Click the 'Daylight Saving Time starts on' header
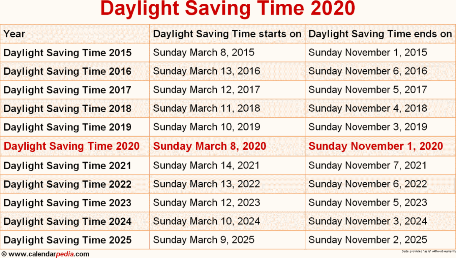Viewport: 457px width, 259px height. pos(227,34)
